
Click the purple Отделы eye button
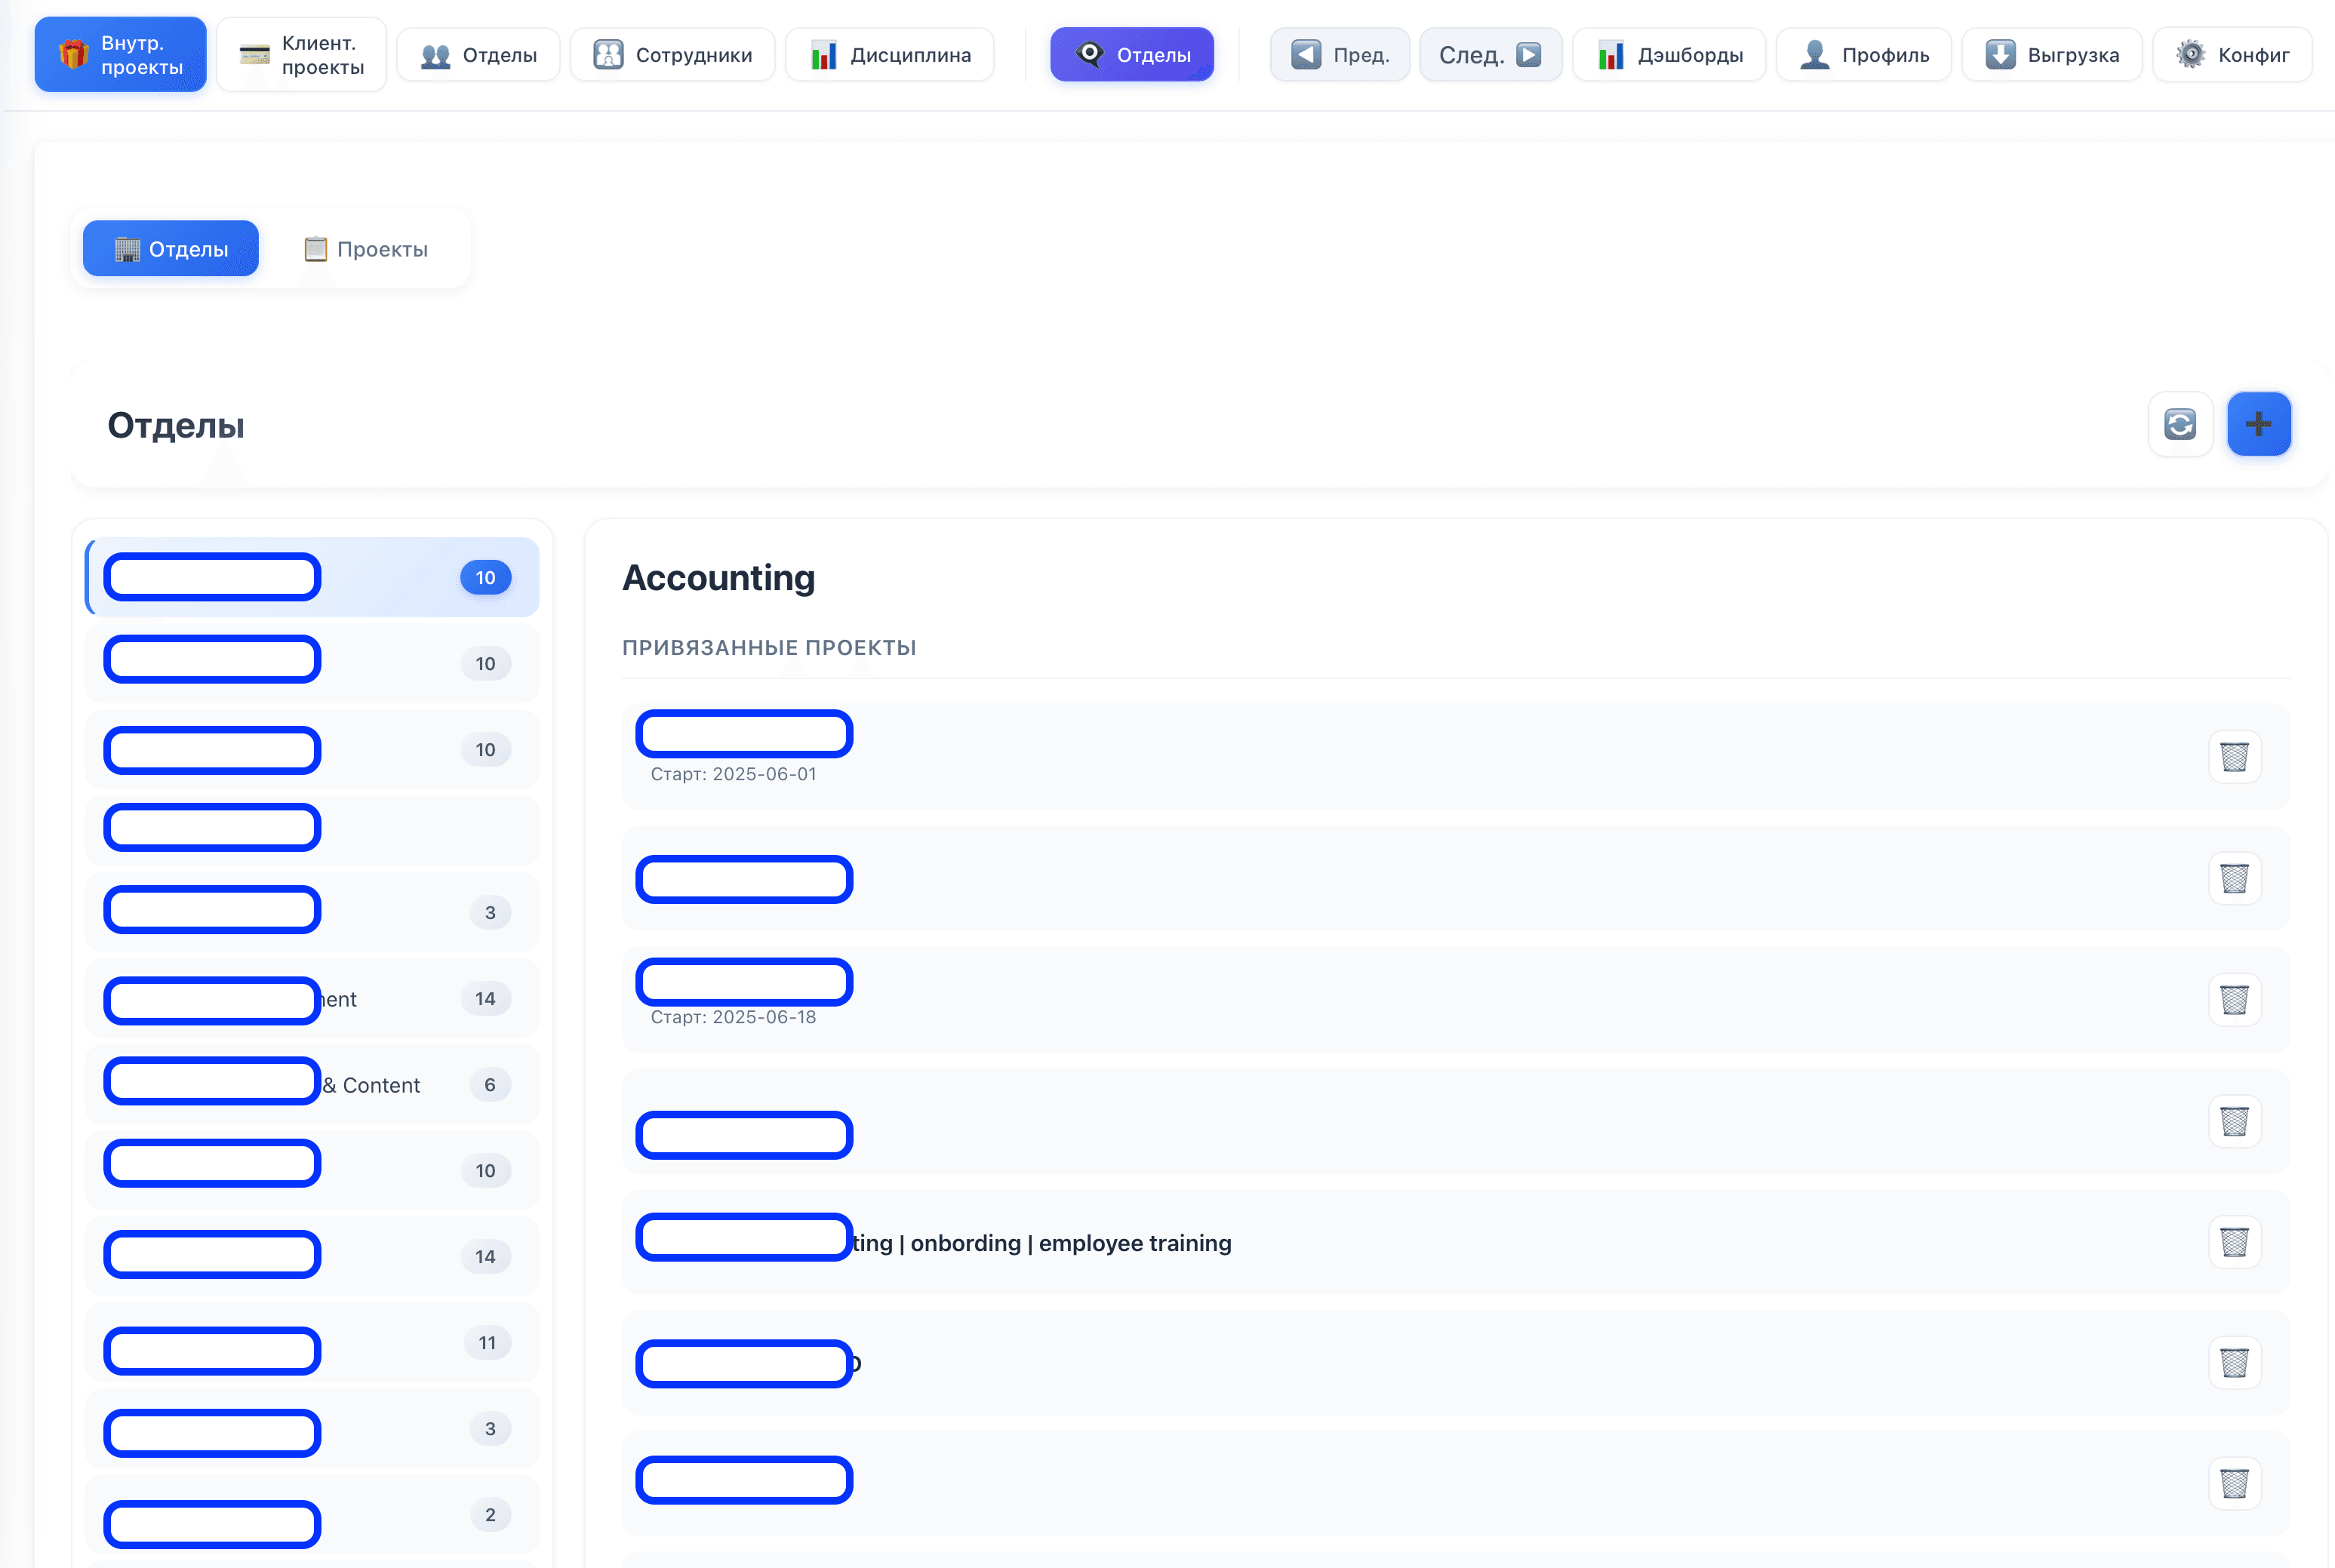coord(1131,55)
